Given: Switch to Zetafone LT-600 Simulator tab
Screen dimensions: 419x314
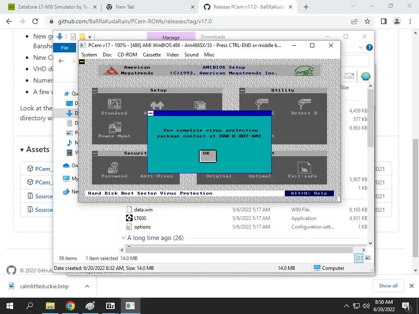Looking at the screenshot, I should coord(53,7).
